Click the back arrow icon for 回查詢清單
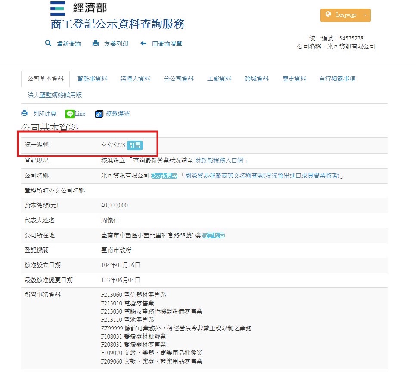Image resolution: width=416 pixels, height=373 pixels. (143, 43)
